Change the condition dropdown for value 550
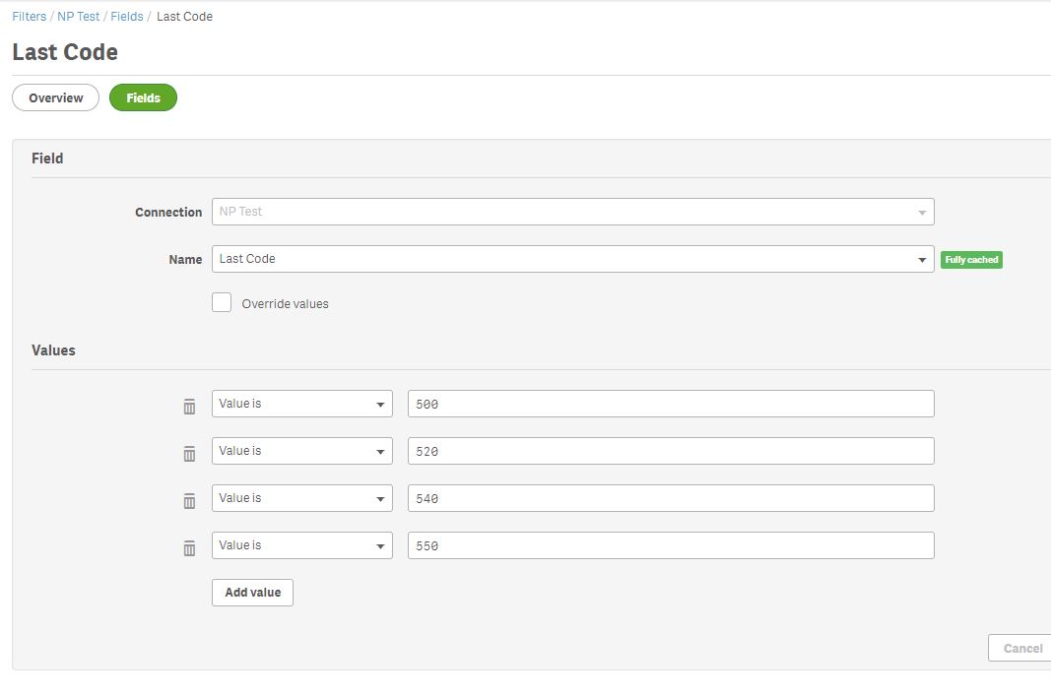Screen dimensions: 1051x697 coord(301,545)
